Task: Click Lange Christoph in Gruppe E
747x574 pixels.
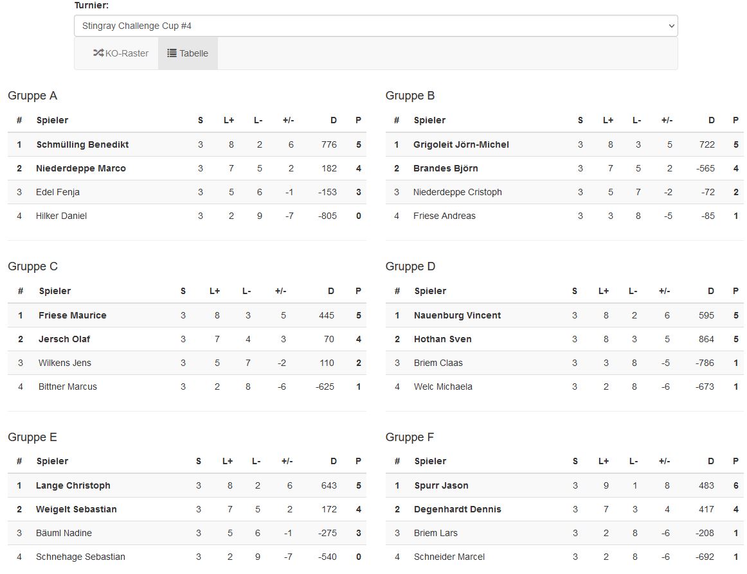Action: tap(73, 485)
